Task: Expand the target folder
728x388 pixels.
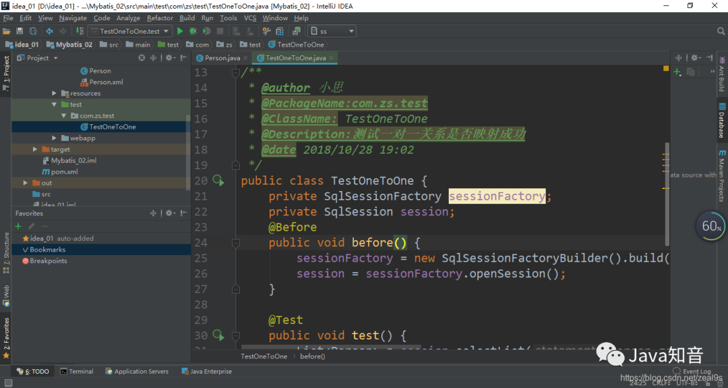Action: pos(35,149)
